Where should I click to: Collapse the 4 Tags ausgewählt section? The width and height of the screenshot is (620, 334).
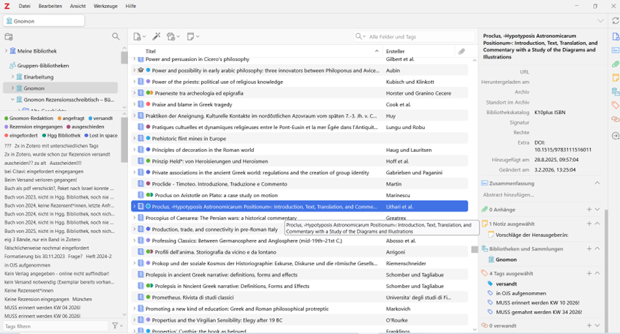coord(597,273)
